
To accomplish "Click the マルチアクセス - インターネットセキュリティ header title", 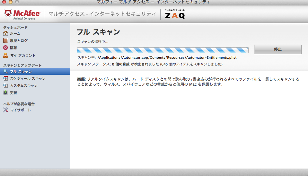I will coord(102,14).
